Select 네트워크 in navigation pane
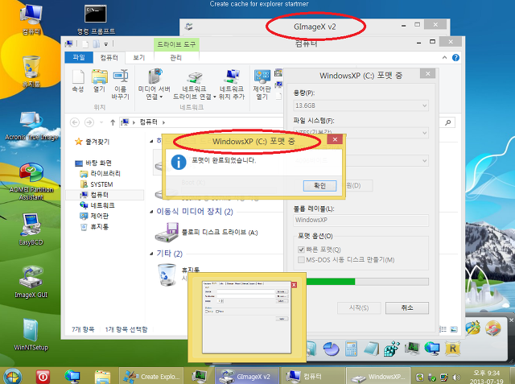 (102, 205)
